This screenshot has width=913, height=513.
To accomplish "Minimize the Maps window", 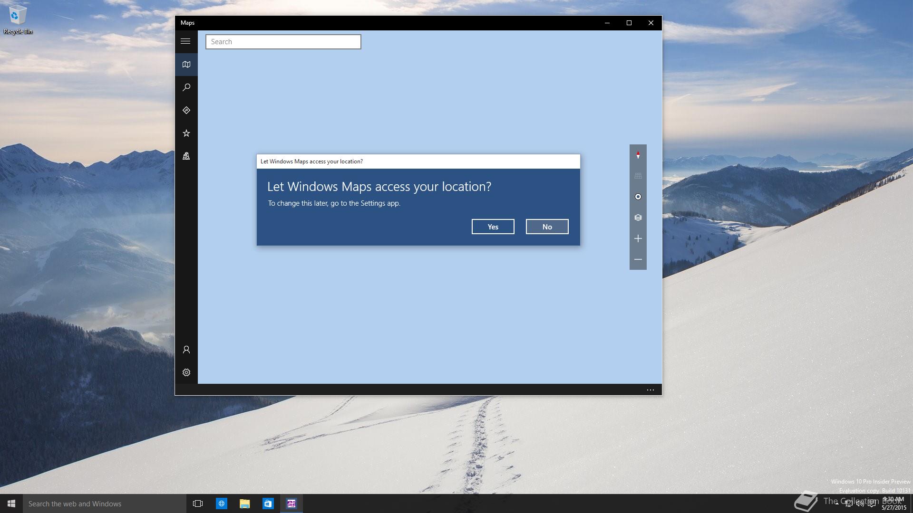I will pyautogui.click(x=607, y=23).
